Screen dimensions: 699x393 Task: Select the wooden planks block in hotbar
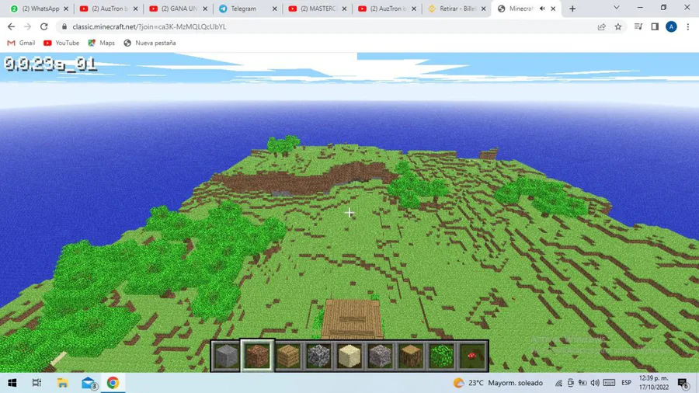pyautogui.click(x=288, y=356)
